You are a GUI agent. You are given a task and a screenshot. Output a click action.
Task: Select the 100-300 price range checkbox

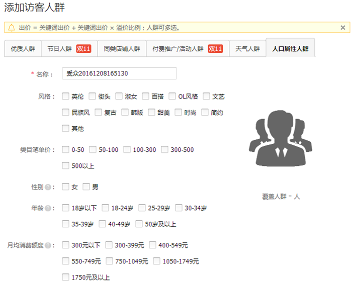(x=127, y=150)
